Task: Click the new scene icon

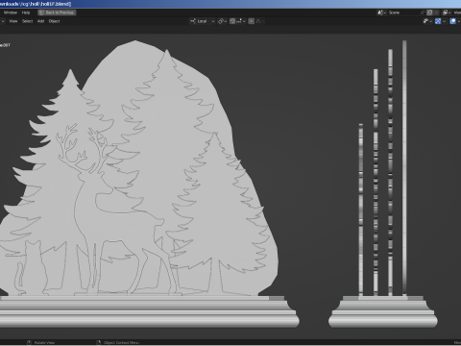Action: click(x=429, y=12)
